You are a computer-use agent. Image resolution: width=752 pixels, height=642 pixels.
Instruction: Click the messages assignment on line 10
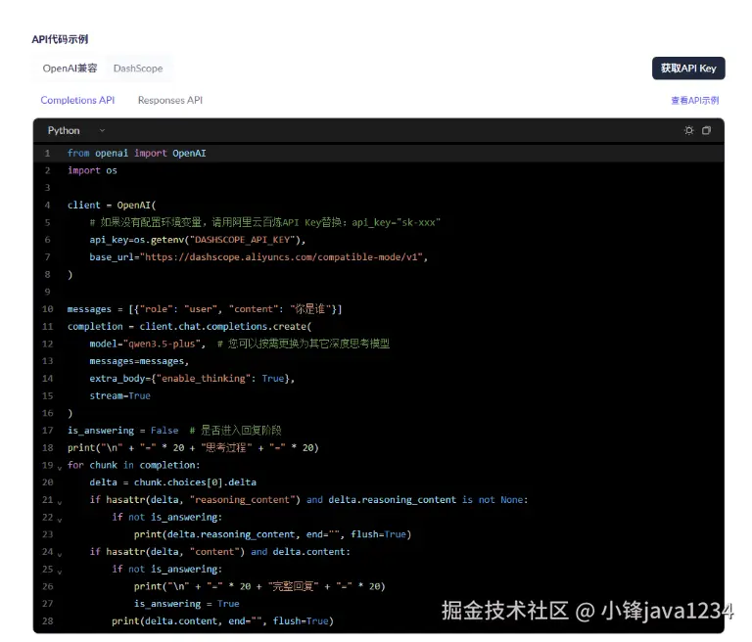pos(205,309)
